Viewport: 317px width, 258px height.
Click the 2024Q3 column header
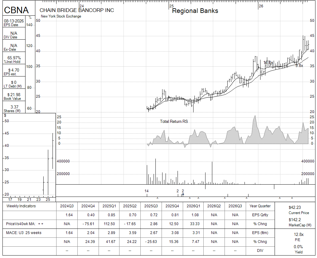67,206
